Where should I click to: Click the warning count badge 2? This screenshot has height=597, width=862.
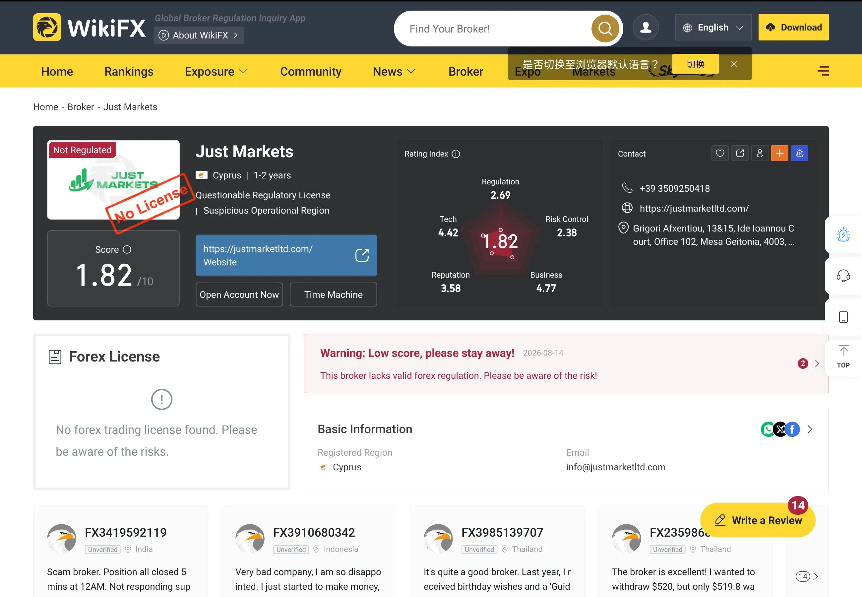803,364
